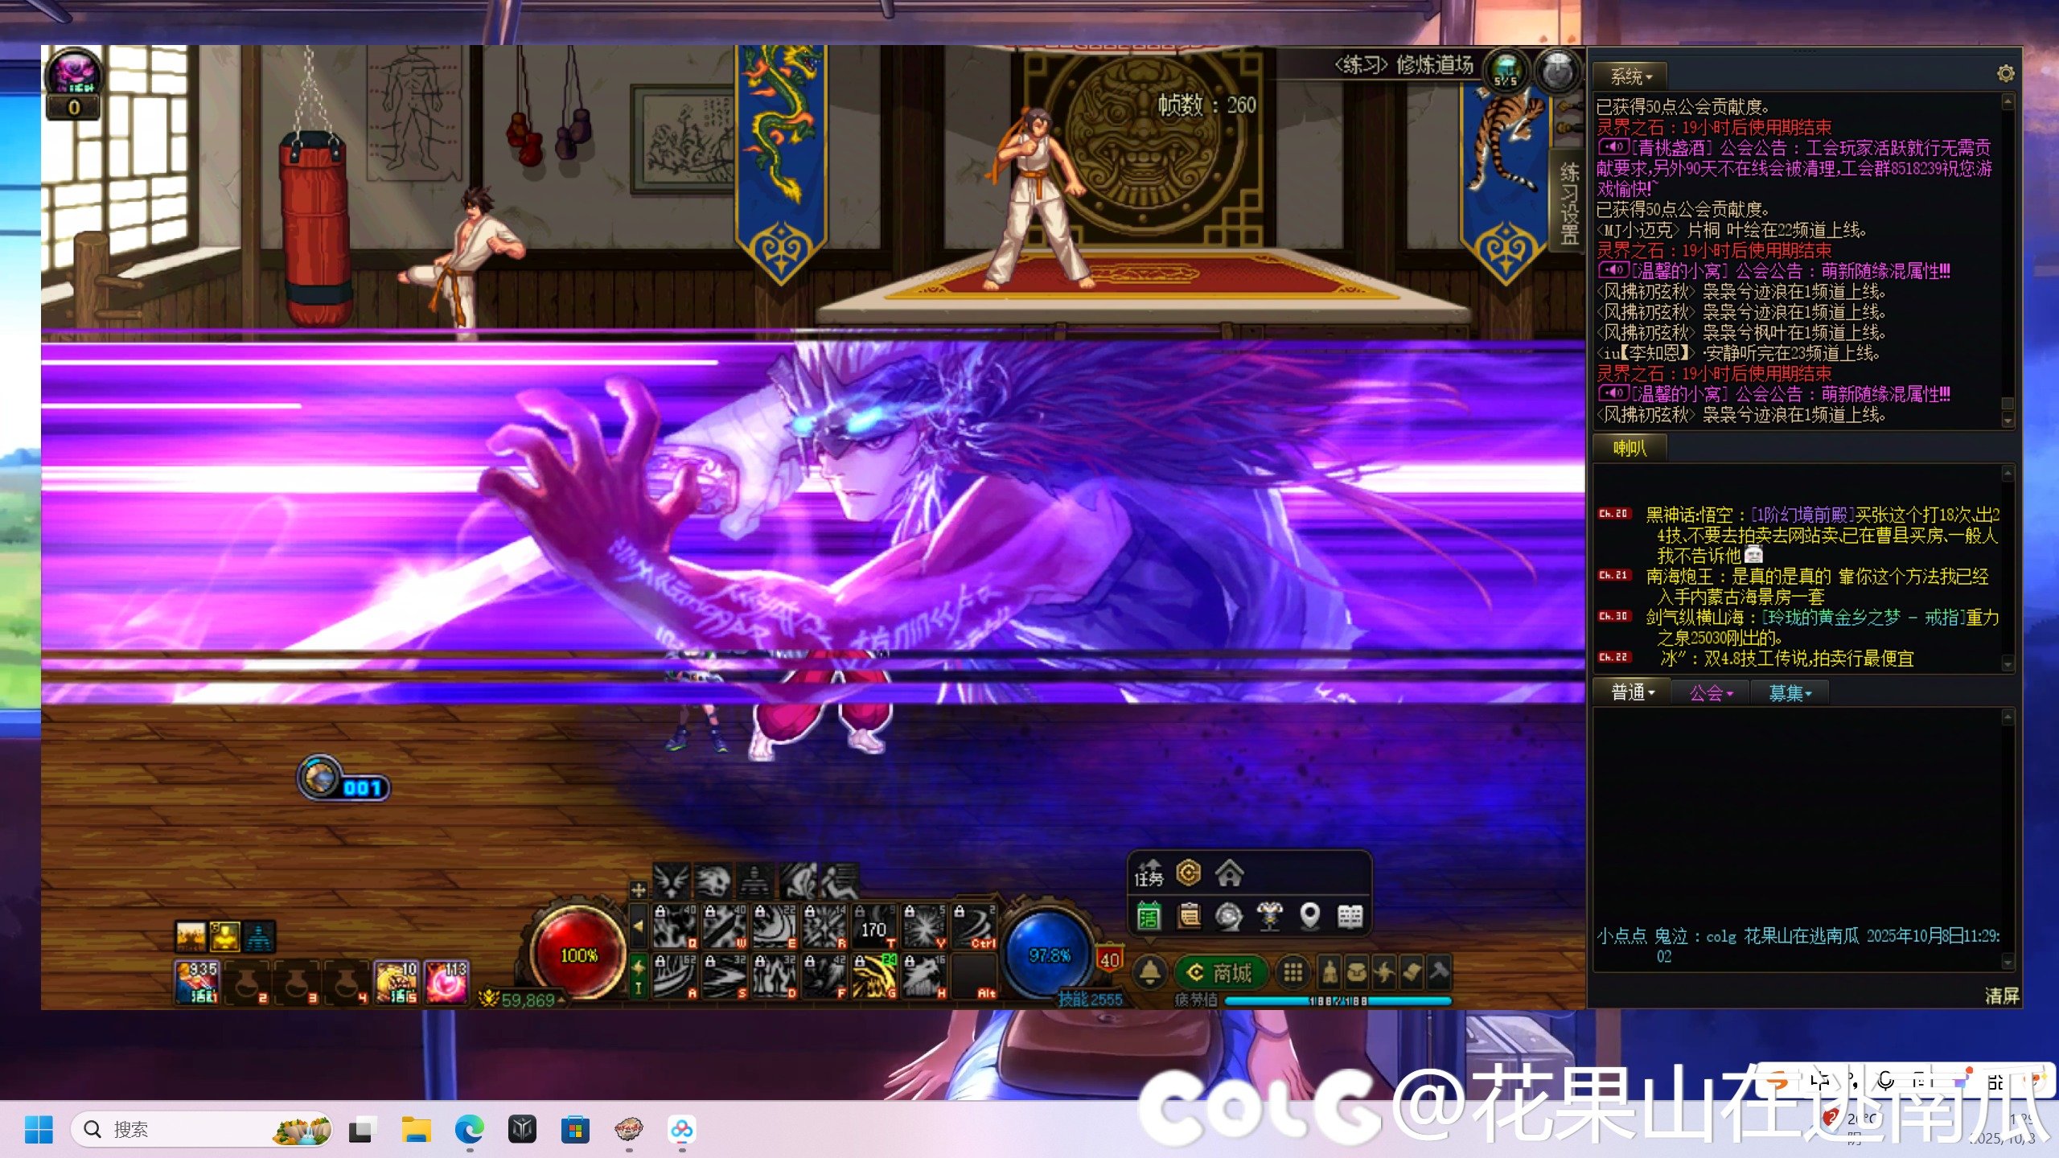Open the backpack inventory icon

pyautogui.click(x=1357, y=973)
